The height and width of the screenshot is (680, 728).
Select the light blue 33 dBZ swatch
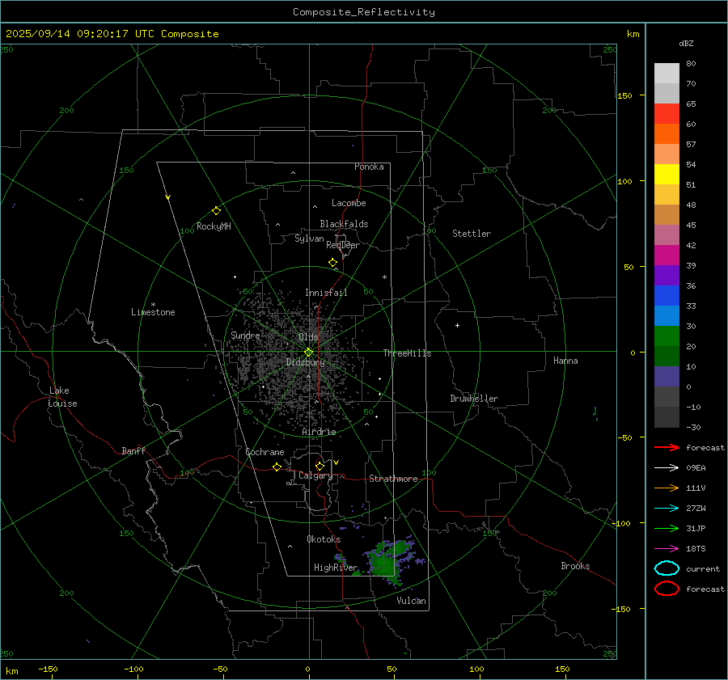click(x=667, y=315)
